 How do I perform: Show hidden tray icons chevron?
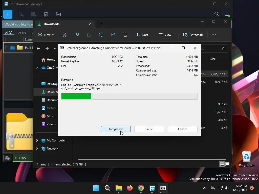(204, 188)
